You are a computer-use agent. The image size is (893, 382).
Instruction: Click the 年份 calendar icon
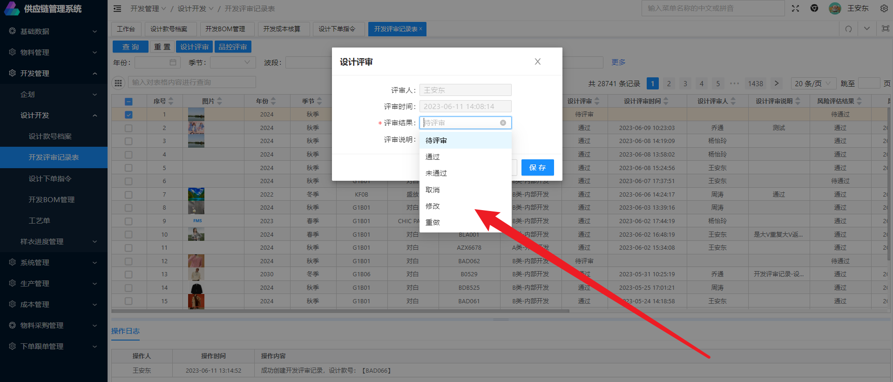173,62
